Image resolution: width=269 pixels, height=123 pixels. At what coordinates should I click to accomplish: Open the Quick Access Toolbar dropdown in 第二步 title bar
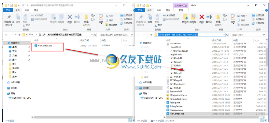(19, 6)
